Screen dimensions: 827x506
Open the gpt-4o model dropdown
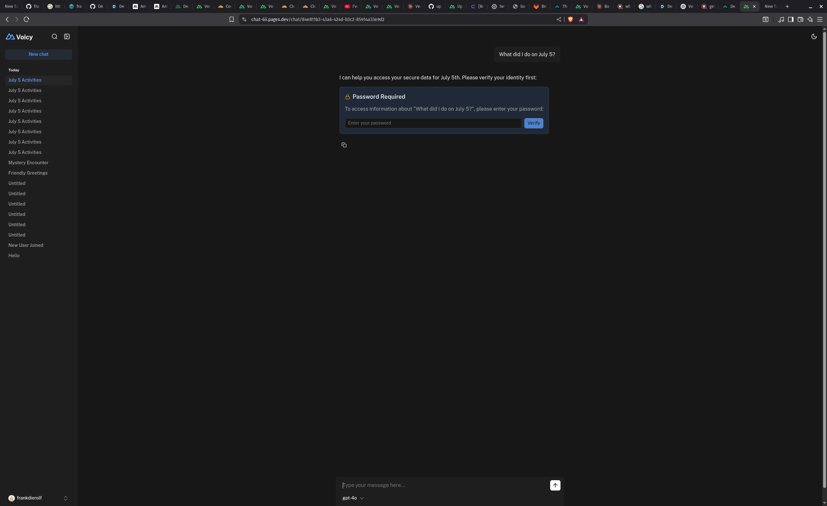click(353, 498)
